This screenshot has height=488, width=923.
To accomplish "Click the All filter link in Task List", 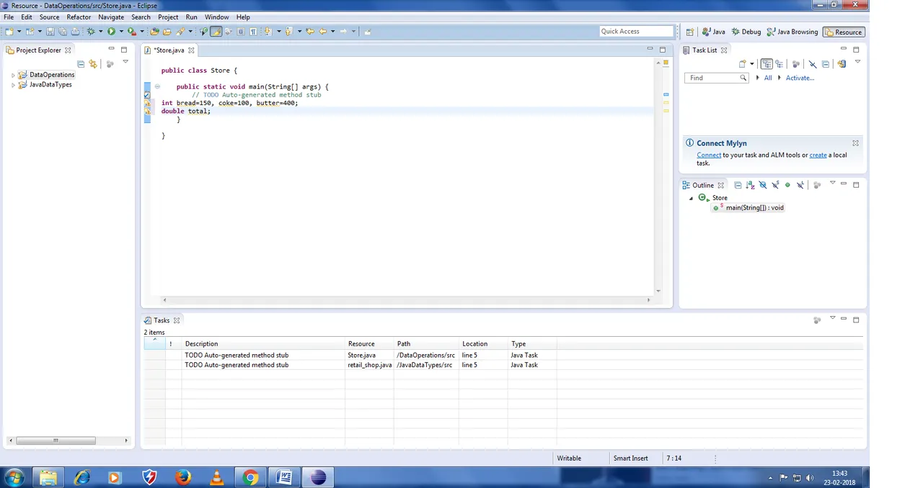I will [x=768, y=78].
